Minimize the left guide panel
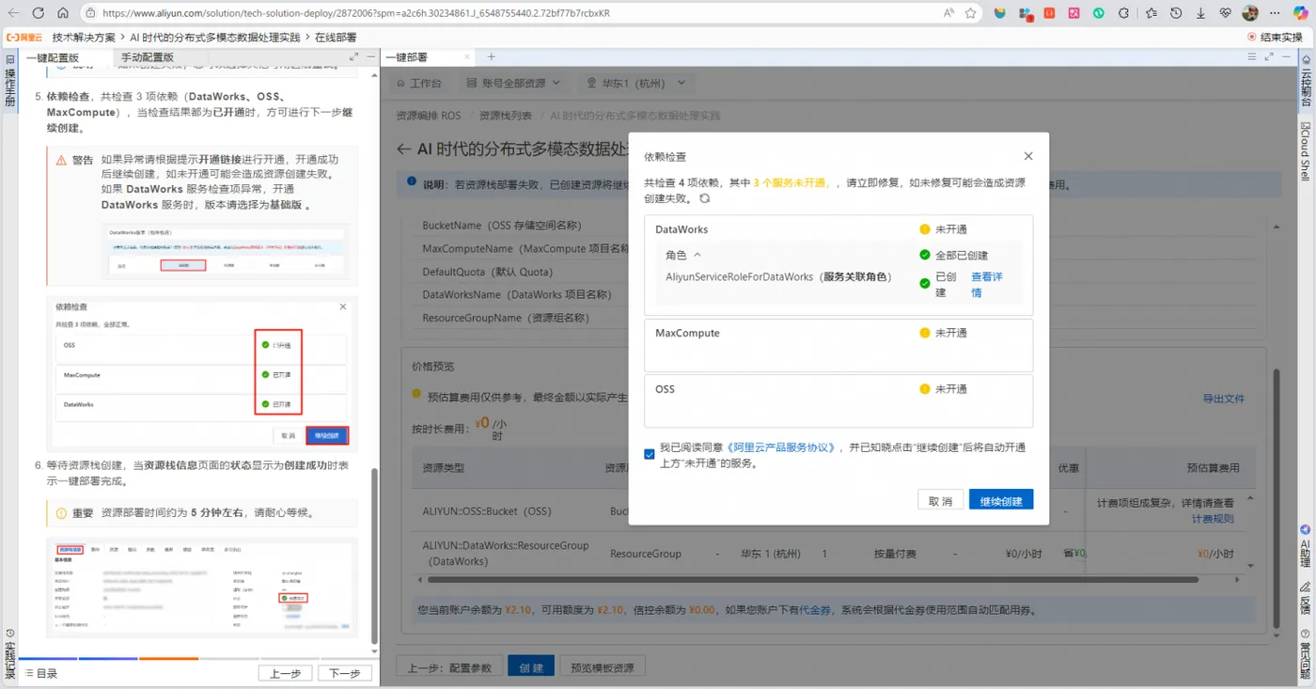 (x=370, y=57)
